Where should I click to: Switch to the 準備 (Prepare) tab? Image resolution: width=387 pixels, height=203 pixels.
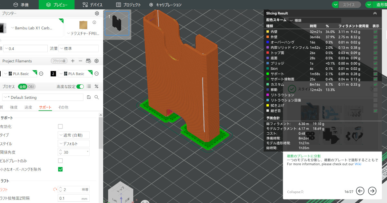coord(21,5)
